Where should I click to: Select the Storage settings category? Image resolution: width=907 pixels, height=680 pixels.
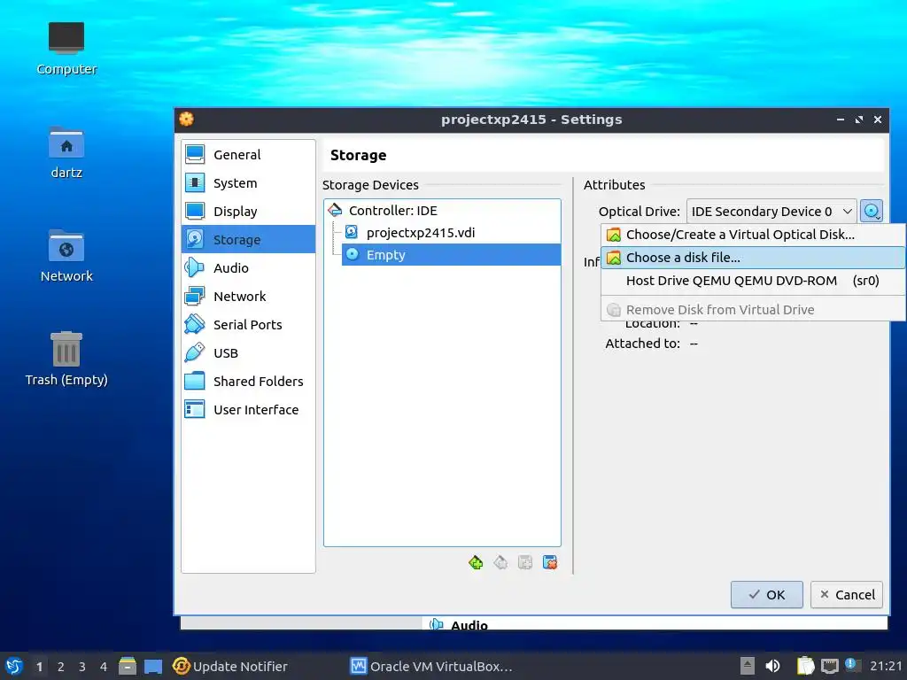(x=248, y=239)
